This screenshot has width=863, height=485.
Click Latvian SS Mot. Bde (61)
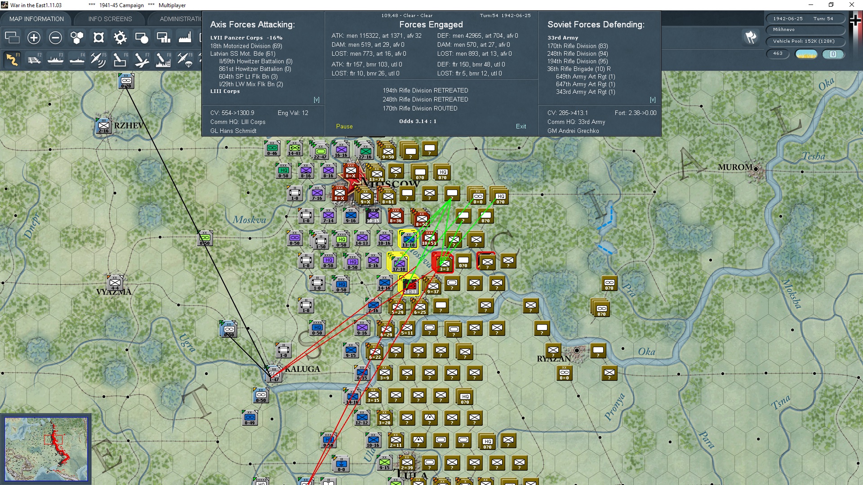(243, 53)
